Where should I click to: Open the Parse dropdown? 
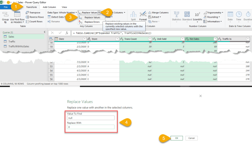coord(154,22)
